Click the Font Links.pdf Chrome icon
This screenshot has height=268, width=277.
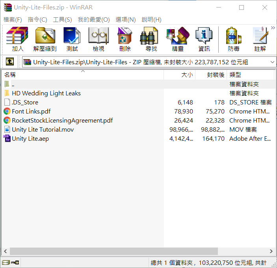click(x=7, y=112)
